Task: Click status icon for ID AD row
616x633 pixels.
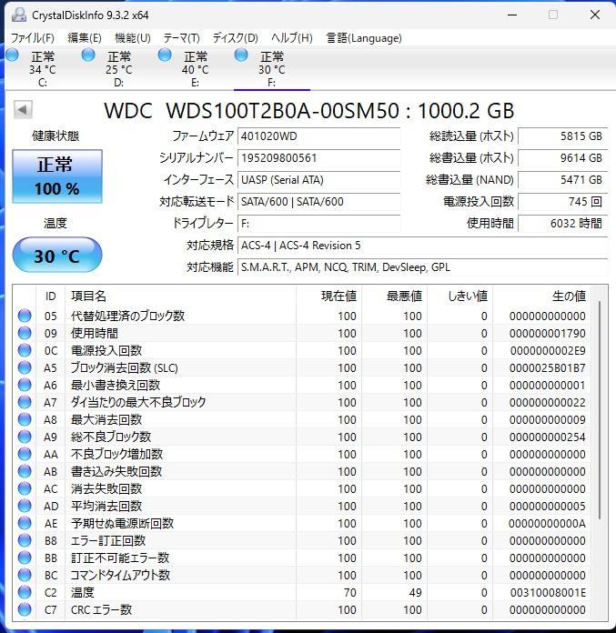Action: click(x=25, y=506)
